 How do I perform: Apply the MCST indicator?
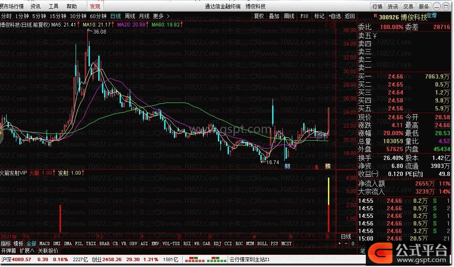[x=286, y=243]
